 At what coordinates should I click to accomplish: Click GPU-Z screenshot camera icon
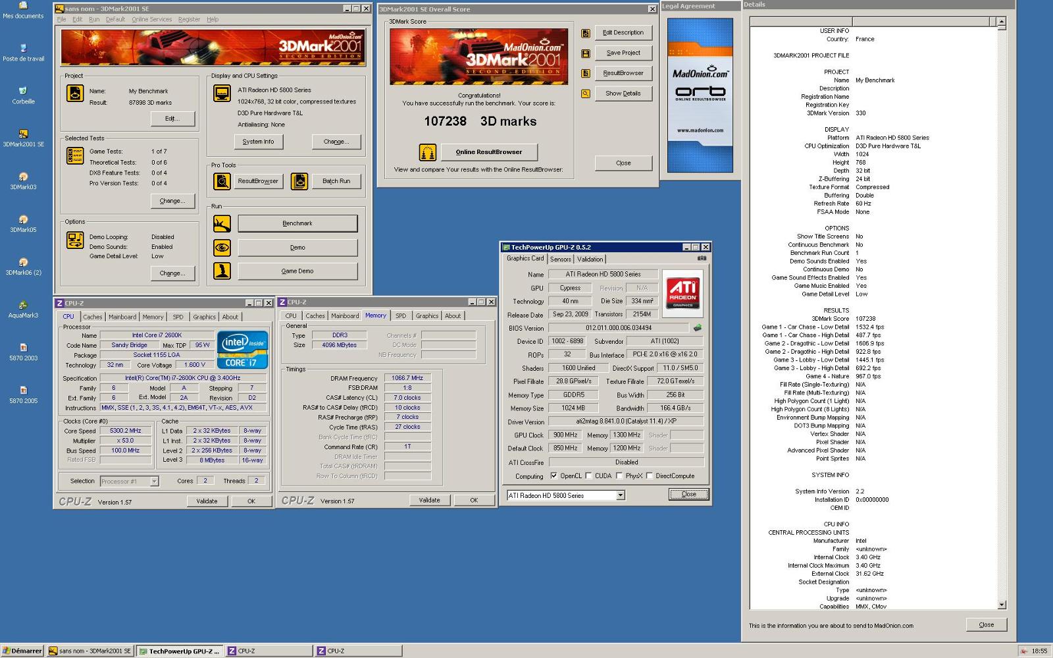702,258
